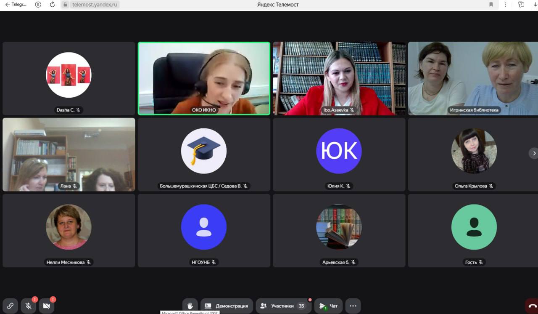Viewport: 538px width, 314px height.
Task: Click the Yandex browser logo button
Action: click(x=38, y=5)
